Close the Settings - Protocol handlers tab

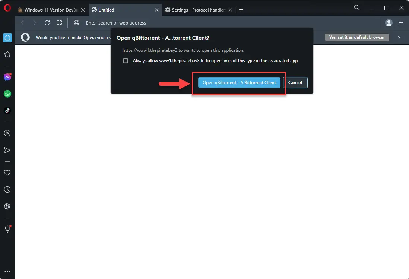(x=230, y=10)
